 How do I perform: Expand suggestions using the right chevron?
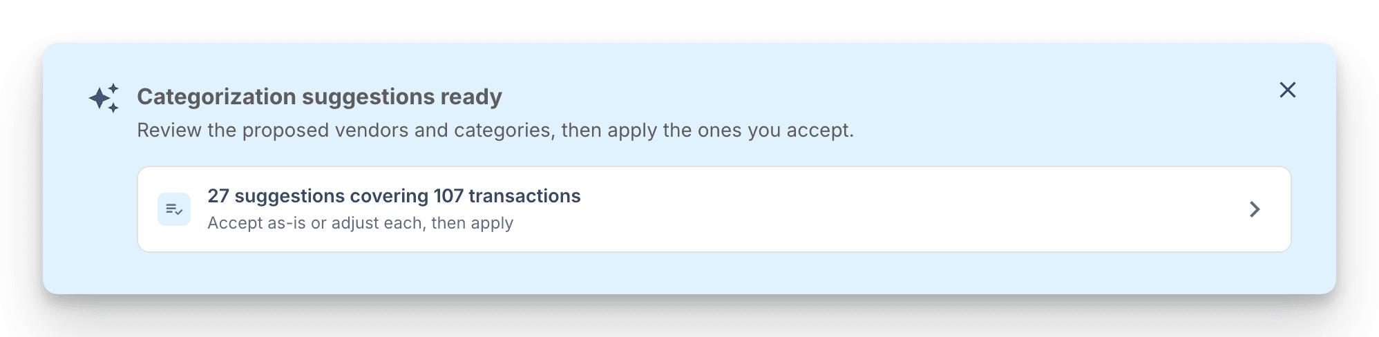pos(1255,209)
